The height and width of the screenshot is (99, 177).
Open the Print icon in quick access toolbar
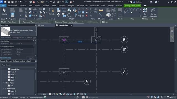click(x=31, y=2)
